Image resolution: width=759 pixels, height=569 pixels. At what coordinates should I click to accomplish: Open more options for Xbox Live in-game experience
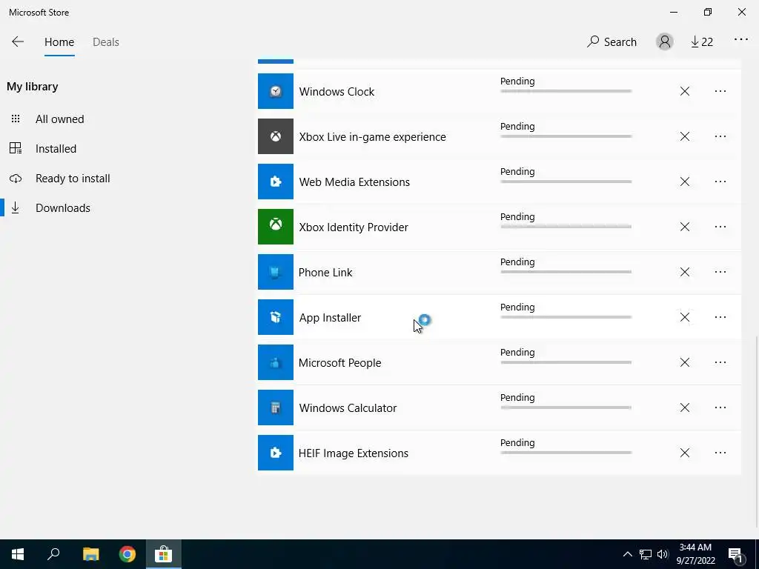(720, 136)
